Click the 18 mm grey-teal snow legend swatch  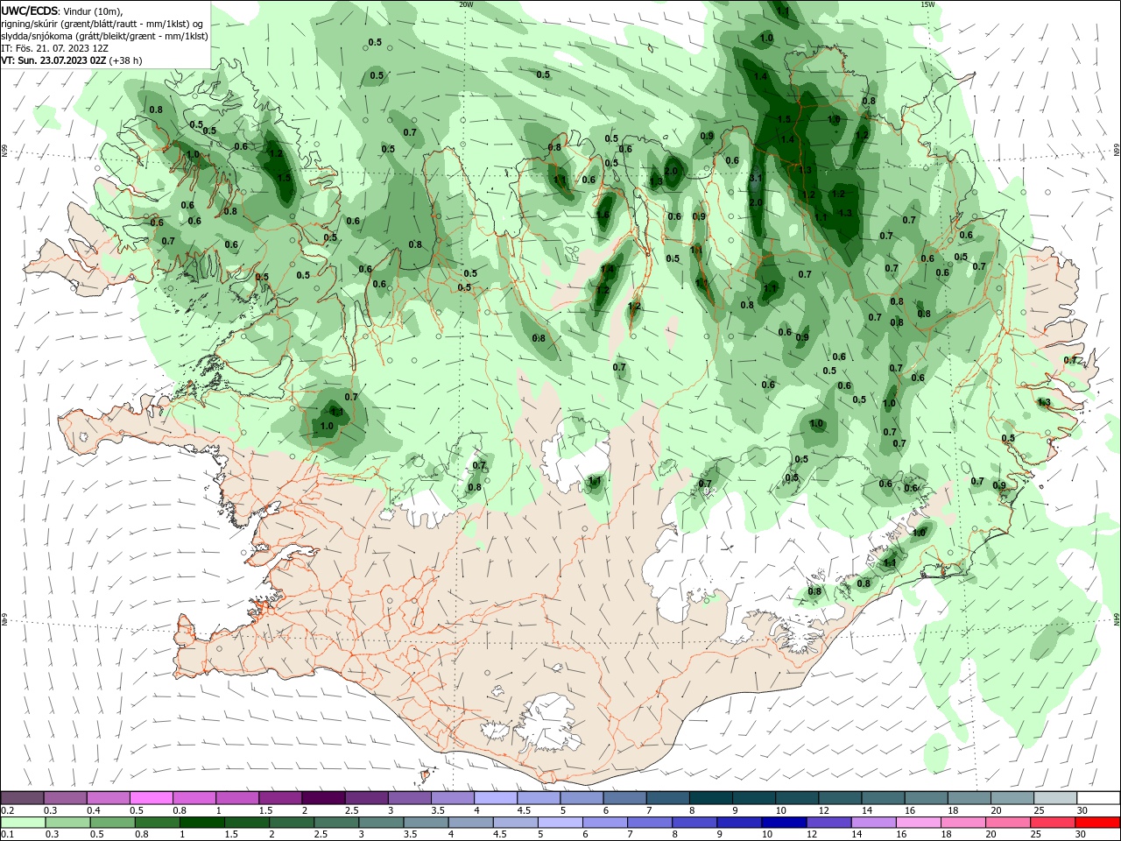pos(969,798)
